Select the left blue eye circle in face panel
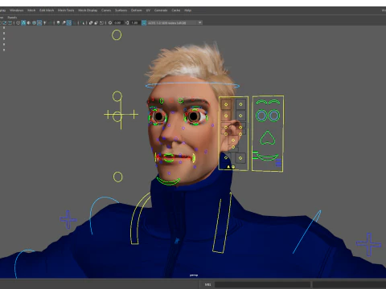 pos(261,116)
